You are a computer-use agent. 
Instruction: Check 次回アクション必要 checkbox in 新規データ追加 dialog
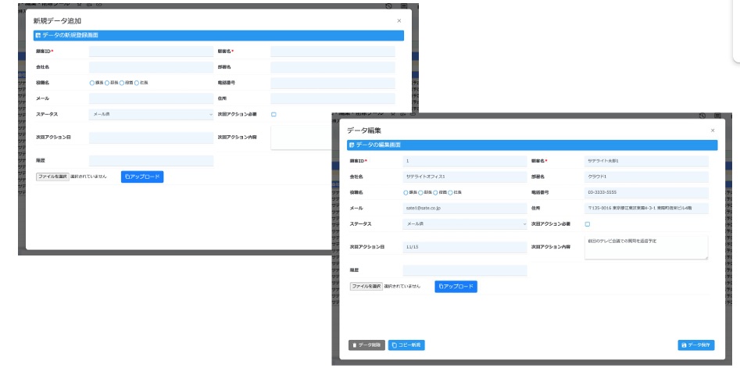[x=273, y=114]
